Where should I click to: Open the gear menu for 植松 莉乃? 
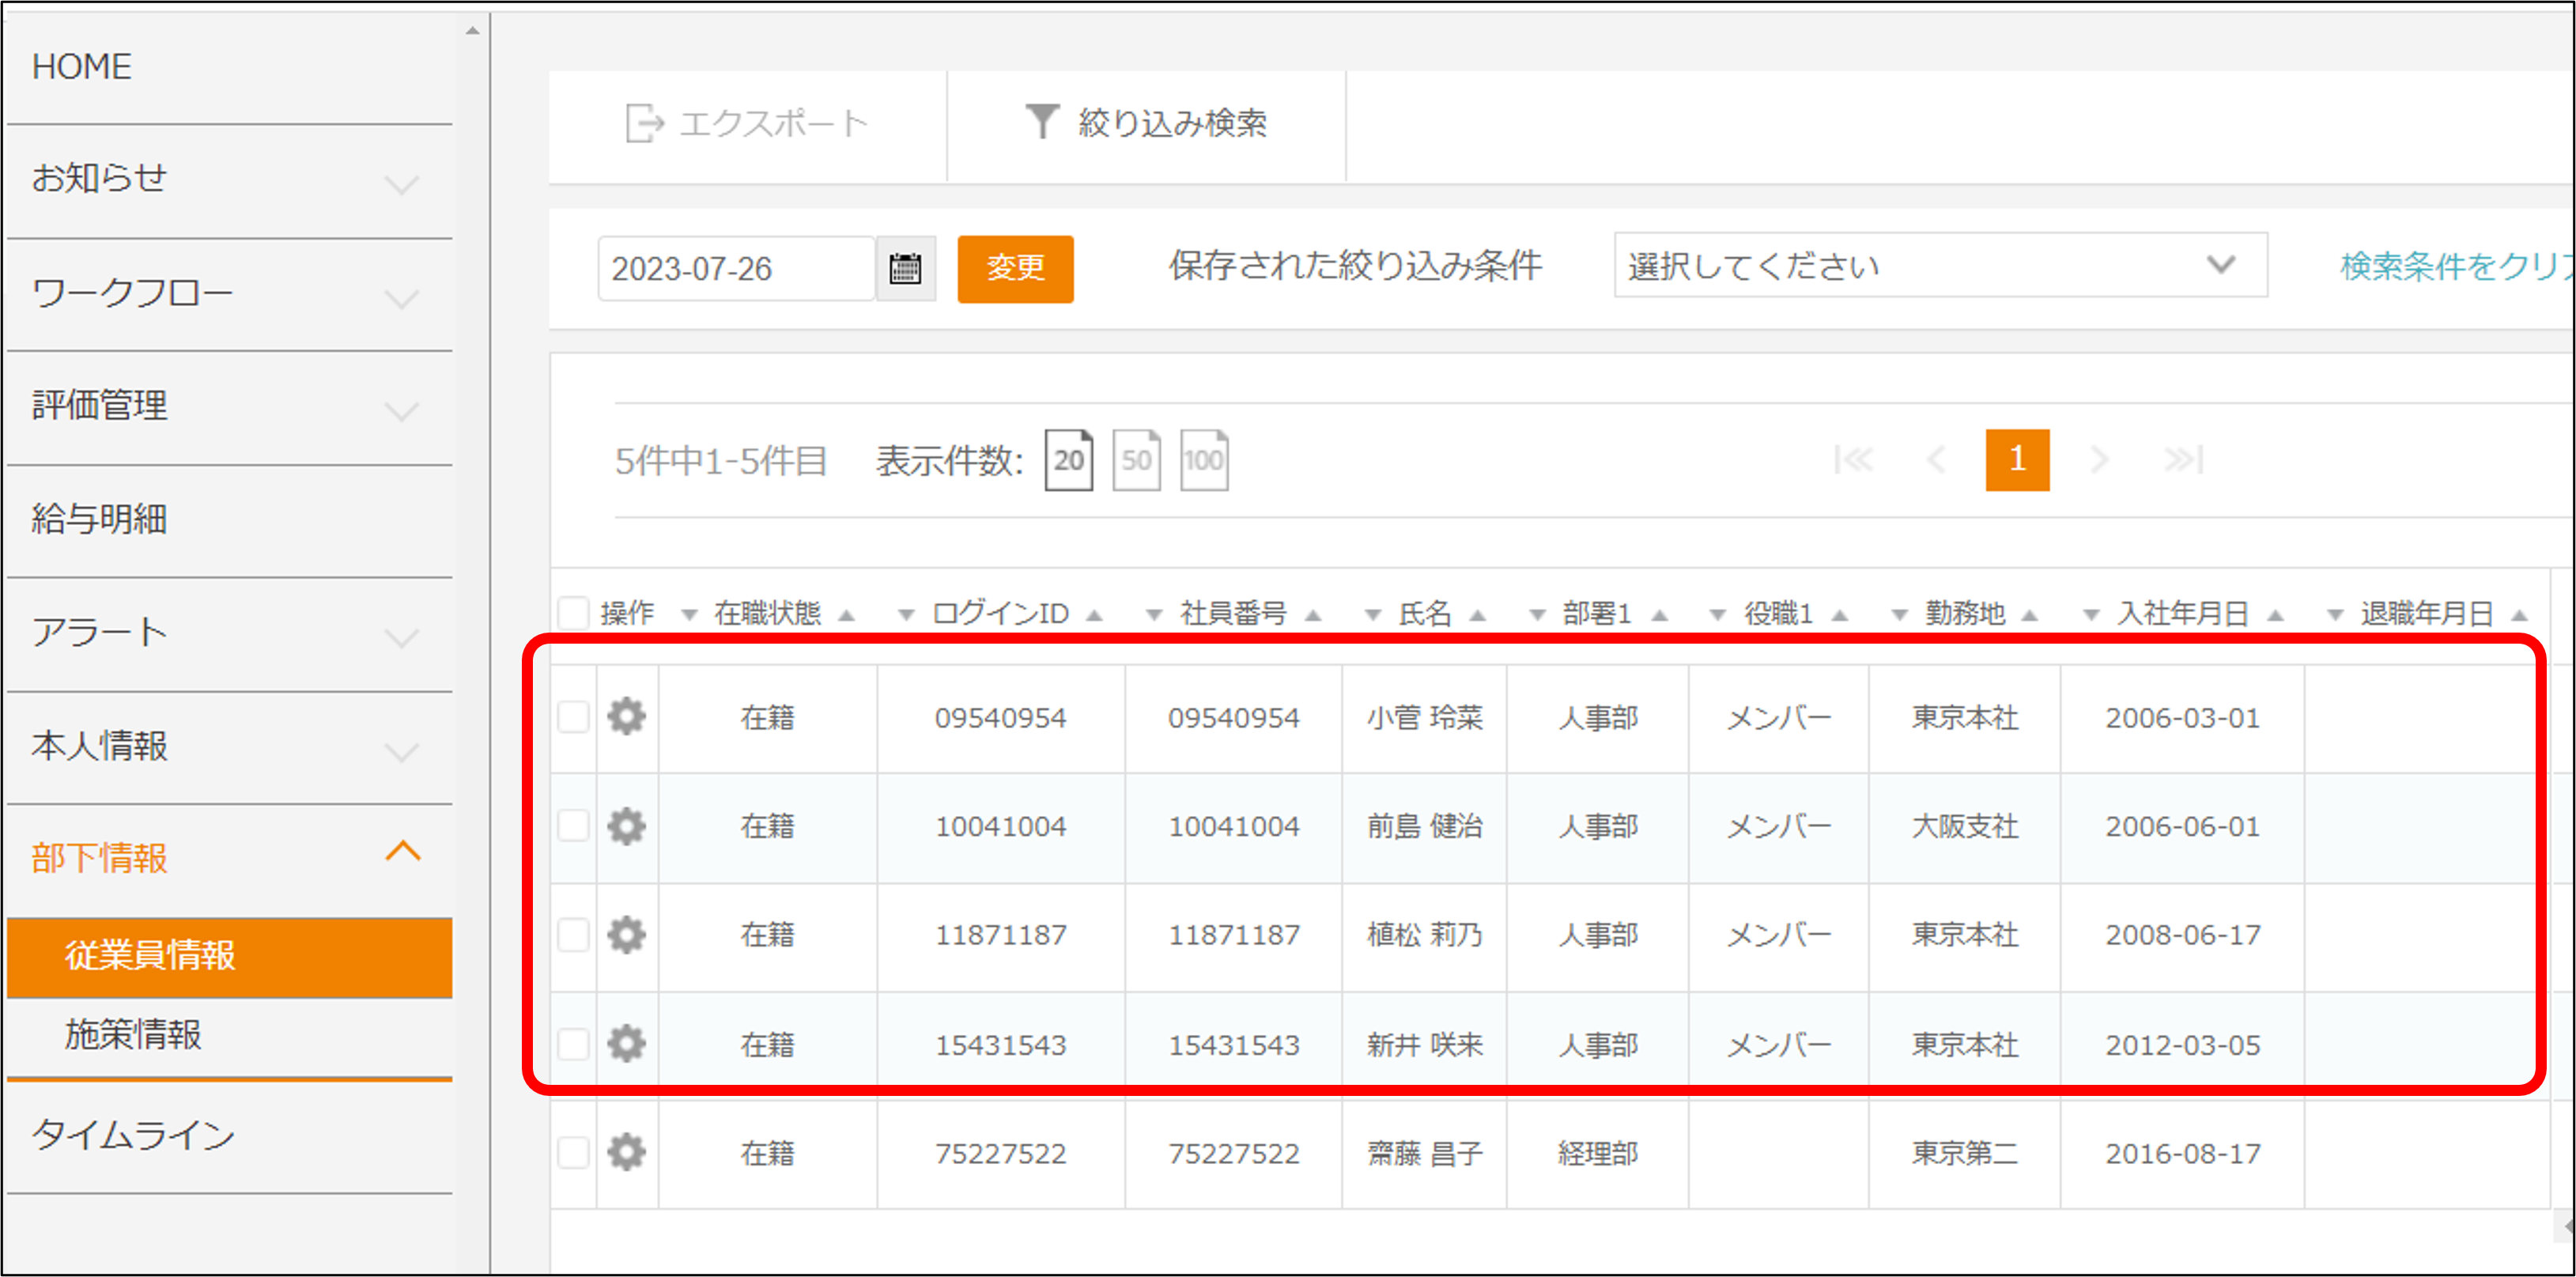pos(627,934)
